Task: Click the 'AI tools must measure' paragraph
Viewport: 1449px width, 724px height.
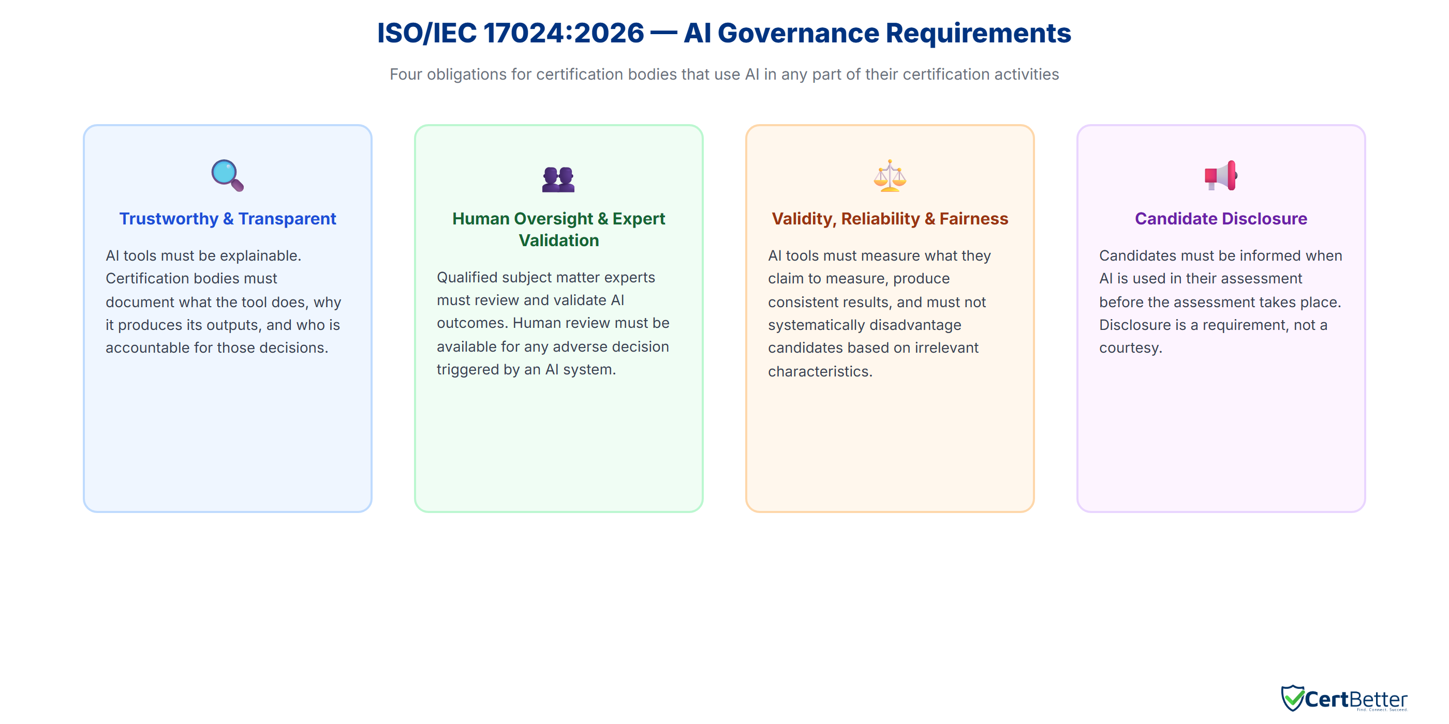Action: [879, 314]
